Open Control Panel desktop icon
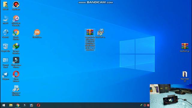This screenshot has width=192, height=108. tap(5, 62)
